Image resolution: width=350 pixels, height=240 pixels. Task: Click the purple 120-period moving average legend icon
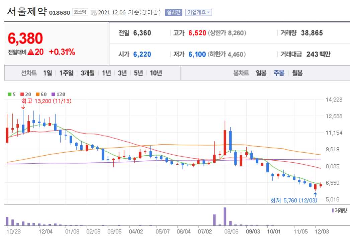pos(53,94)
